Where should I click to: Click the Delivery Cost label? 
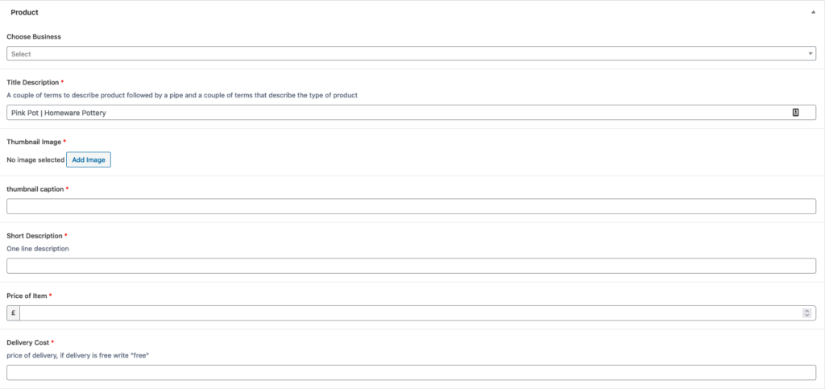[x=27, y=343]
